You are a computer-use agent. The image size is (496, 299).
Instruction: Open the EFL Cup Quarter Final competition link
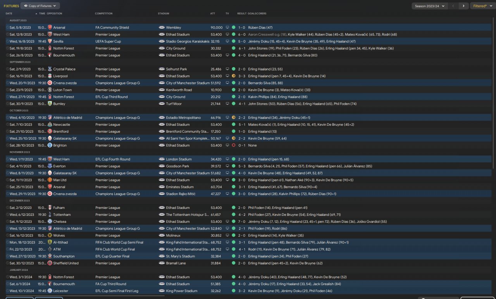point(112,256)
